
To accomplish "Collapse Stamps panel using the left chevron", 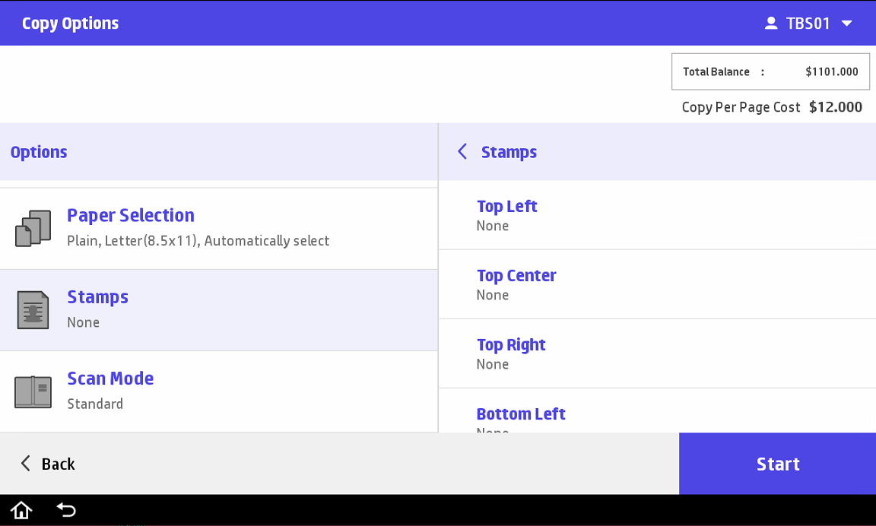I will pyautogui.click(x=462, y=152).
